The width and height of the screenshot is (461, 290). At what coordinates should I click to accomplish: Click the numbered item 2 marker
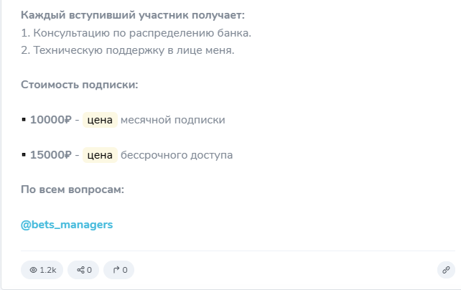25,50
